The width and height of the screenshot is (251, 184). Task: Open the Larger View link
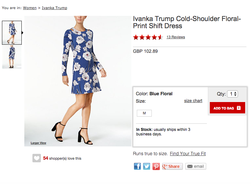38,143
